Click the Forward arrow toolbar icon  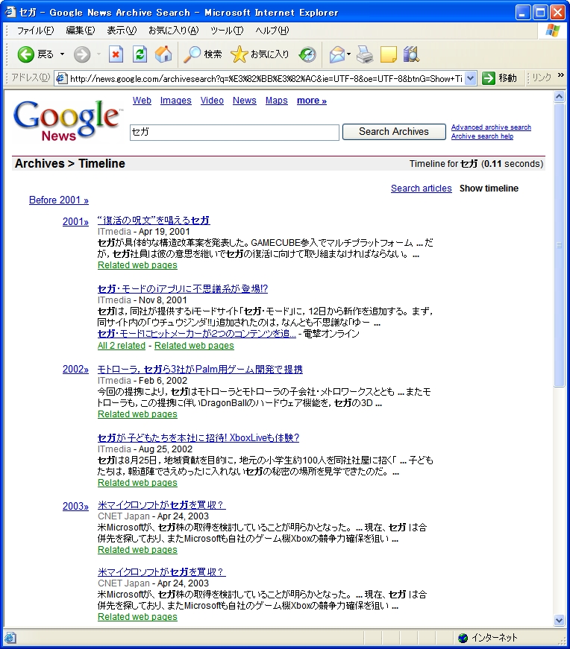point(81,54)
